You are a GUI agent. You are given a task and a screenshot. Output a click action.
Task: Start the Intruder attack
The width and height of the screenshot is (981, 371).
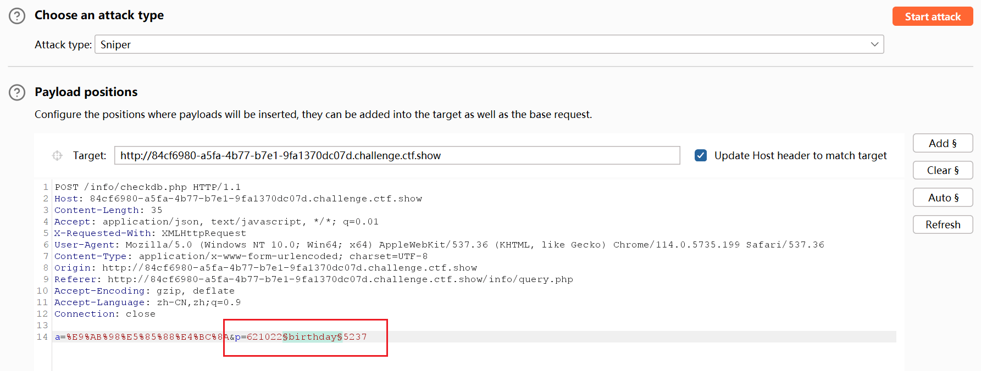point(932,16)
